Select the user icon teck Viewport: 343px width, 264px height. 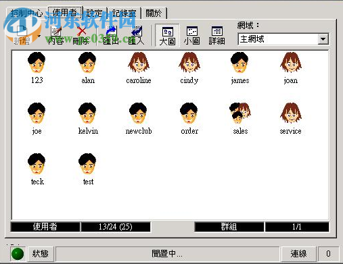[37, 164]
